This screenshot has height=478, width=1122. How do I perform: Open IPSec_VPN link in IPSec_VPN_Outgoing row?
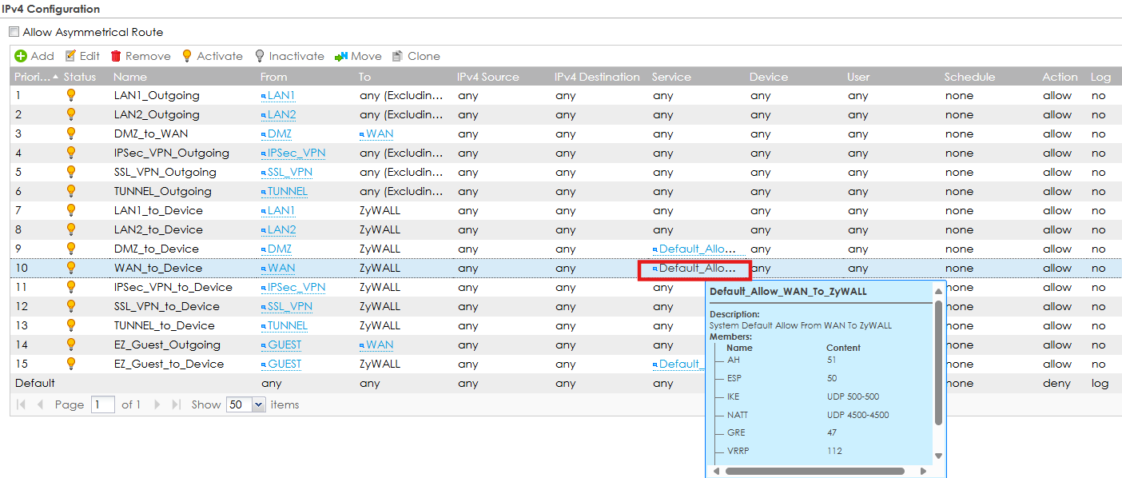293,153
